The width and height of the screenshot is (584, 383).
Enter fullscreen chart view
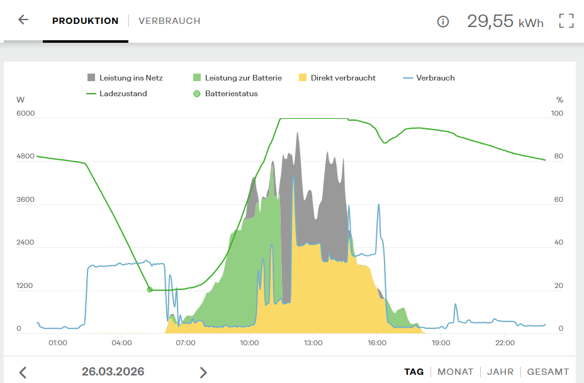point(566,21)
